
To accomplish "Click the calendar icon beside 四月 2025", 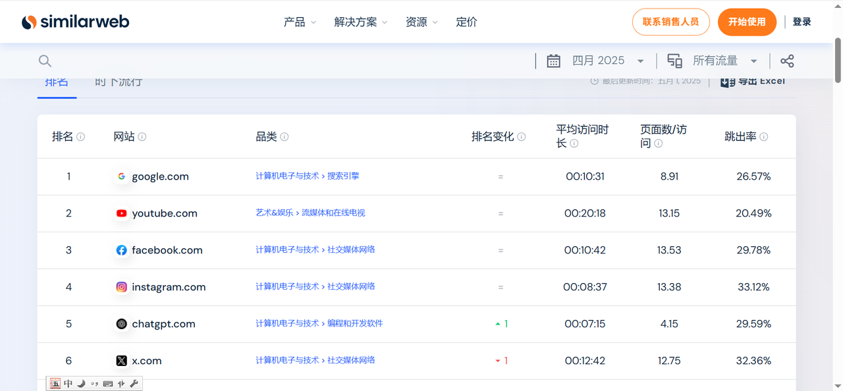I will [x=553, y=61].
